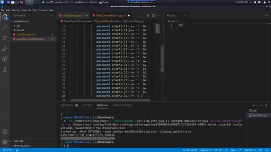The width and height of the screenshot is (271, 152).
Task: Switch to Thunar window in taskbar
Action: [104, 2]
